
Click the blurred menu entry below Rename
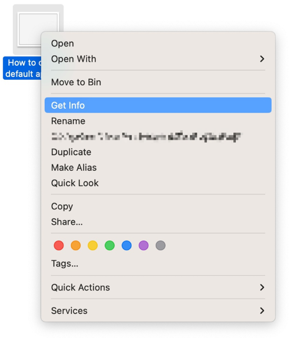pyautogui.click(x=158, y=137)
